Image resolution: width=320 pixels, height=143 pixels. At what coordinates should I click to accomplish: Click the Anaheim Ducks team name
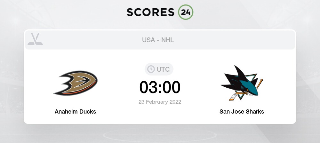coord(76,112)
